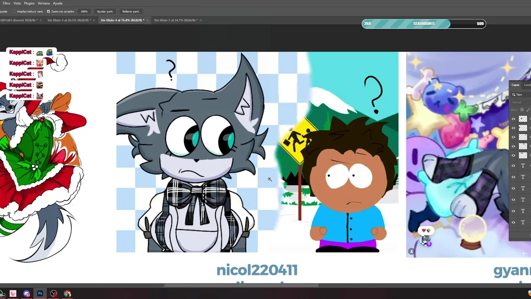Click the first KappiCat chat message

click(x=31, y=52)
